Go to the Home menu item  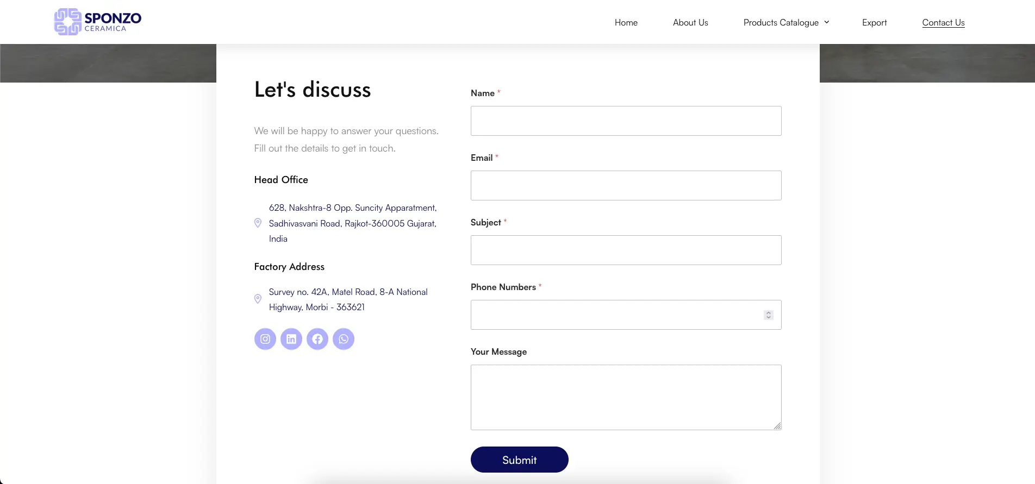[x=626, y=22]
